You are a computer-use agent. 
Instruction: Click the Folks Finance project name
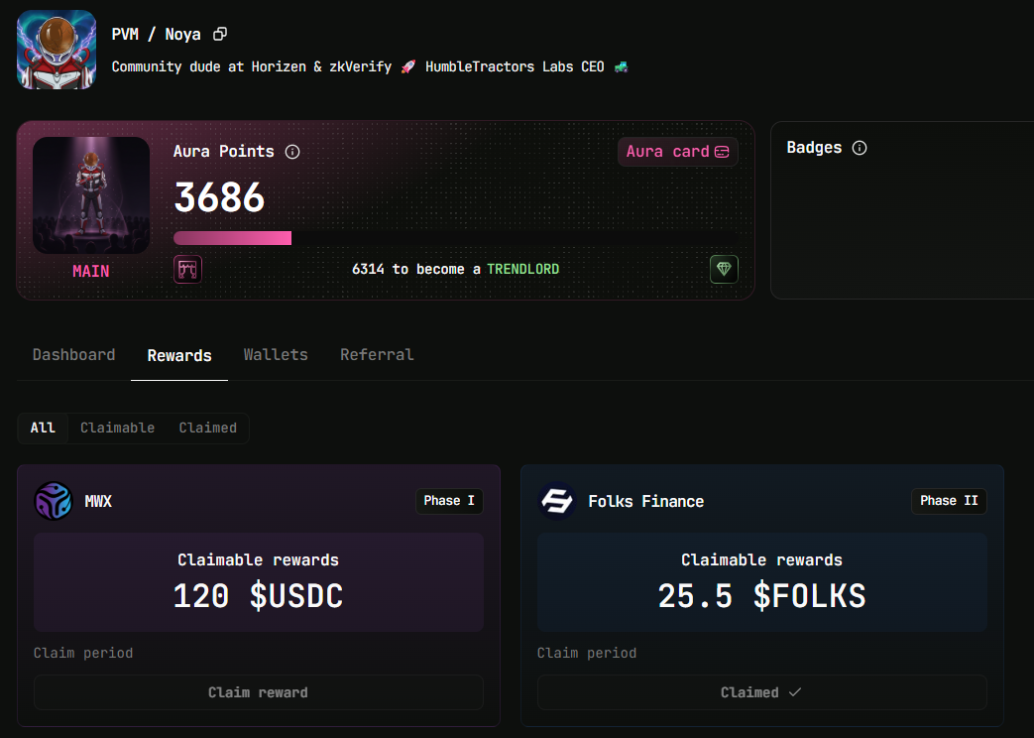[646, 502]
